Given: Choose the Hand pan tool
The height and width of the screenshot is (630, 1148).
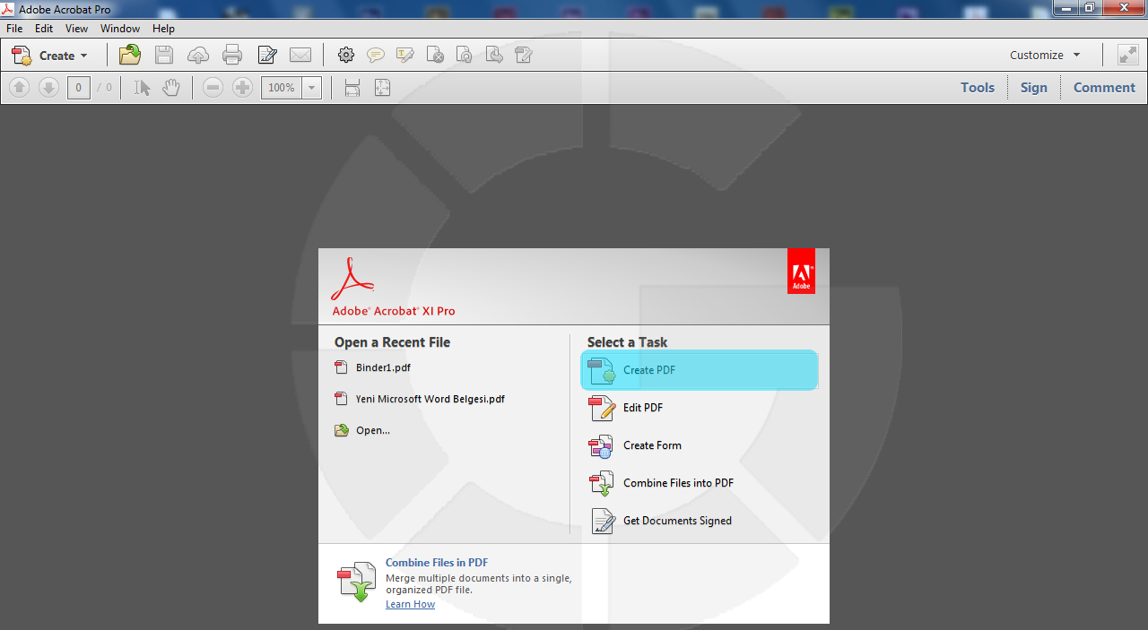Looking at the screenshot, I should pos(170,88).
